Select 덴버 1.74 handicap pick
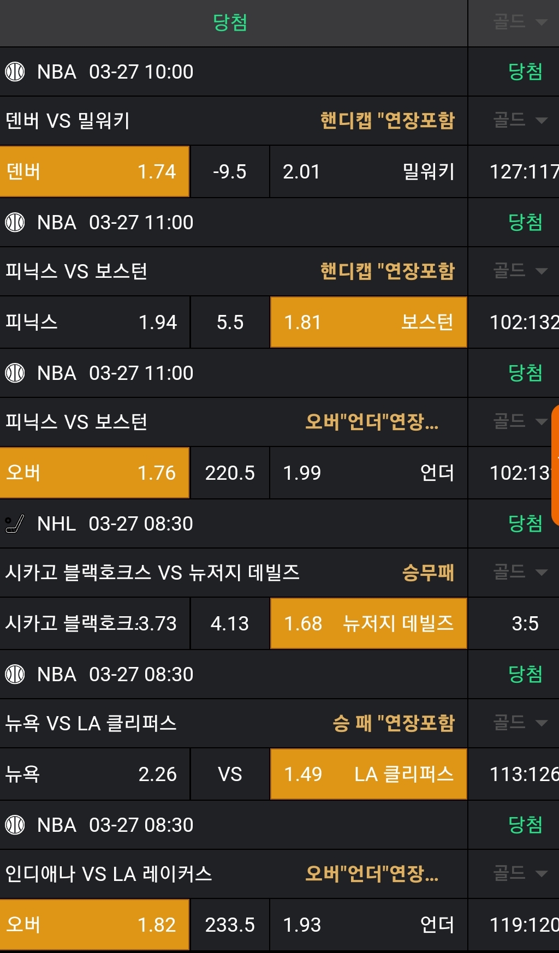Image resolution: width=559 pixels, height=953 pixels. pos(94,171)
